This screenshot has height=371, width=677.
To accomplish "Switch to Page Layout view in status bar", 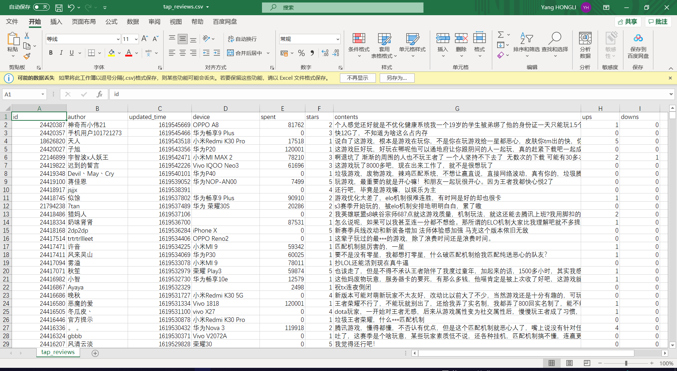I will click(x=569, y=363).
